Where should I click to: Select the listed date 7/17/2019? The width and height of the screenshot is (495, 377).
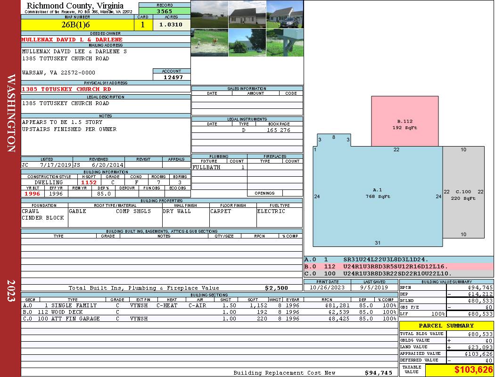pyautogui.click(x=56, y=165)
